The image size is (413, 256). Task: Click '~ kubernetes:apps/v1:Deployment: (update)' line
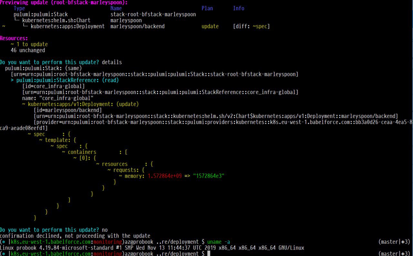[x=80, y=104]
